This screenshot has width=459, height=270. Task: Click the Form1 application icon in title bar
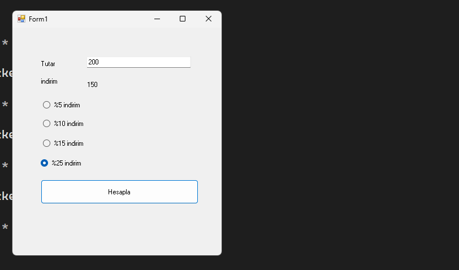21,19
